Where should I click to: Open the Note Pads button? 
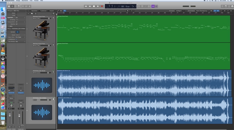coord(226,6)
